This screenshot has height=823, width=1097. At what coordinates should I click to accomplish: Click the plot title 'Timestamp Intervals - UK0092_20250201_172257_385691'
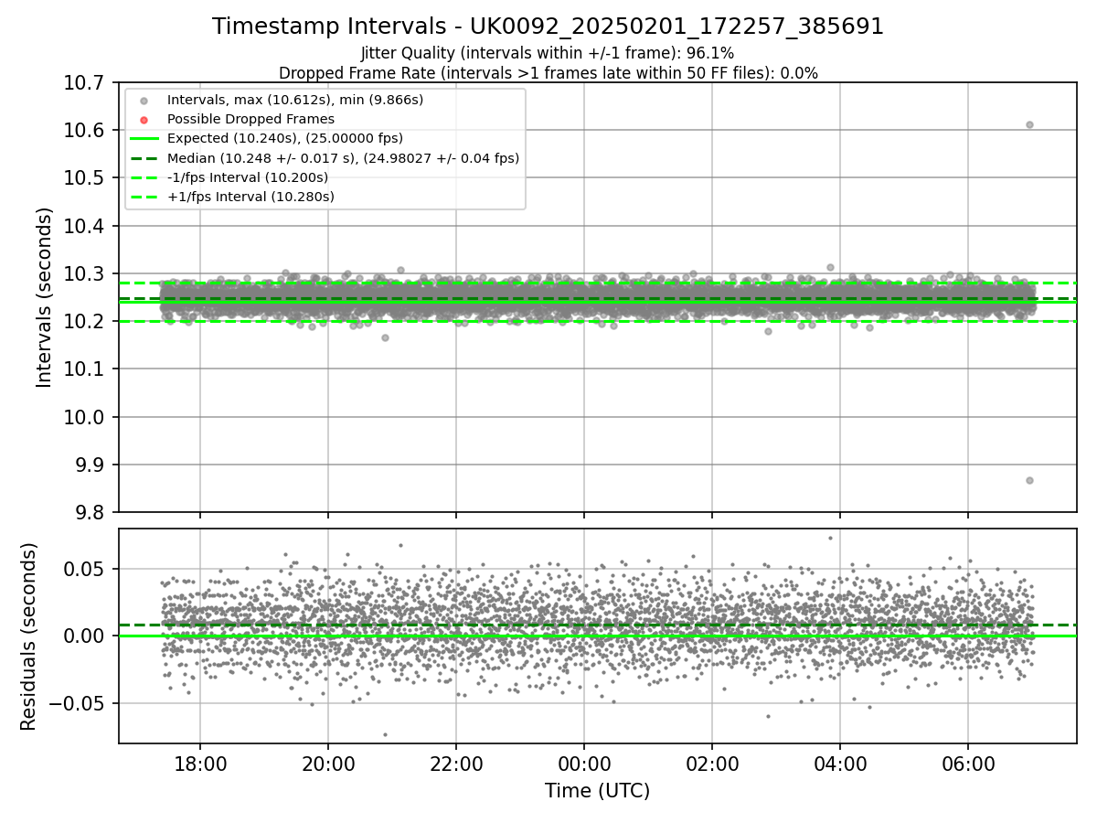coord(548,27)
